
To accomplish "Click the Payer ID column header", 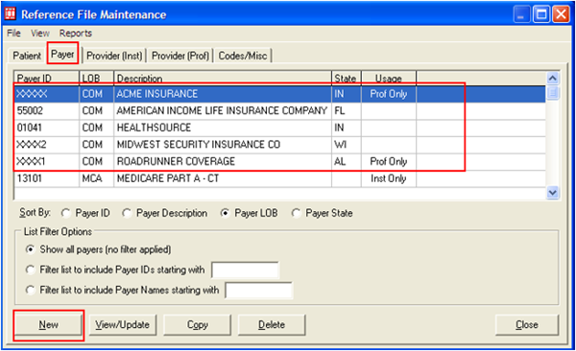I will pos(47,79).
